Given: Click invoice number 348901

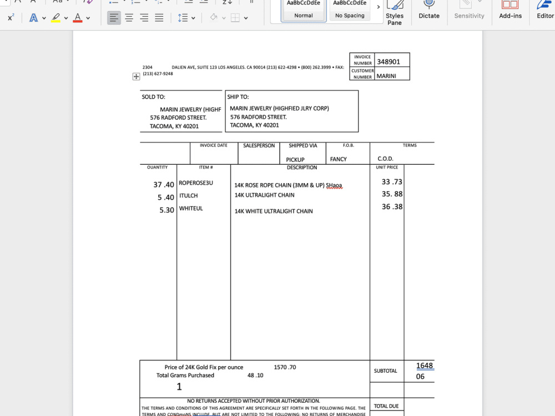Looking at the screenshot, I should click(389, 62).
